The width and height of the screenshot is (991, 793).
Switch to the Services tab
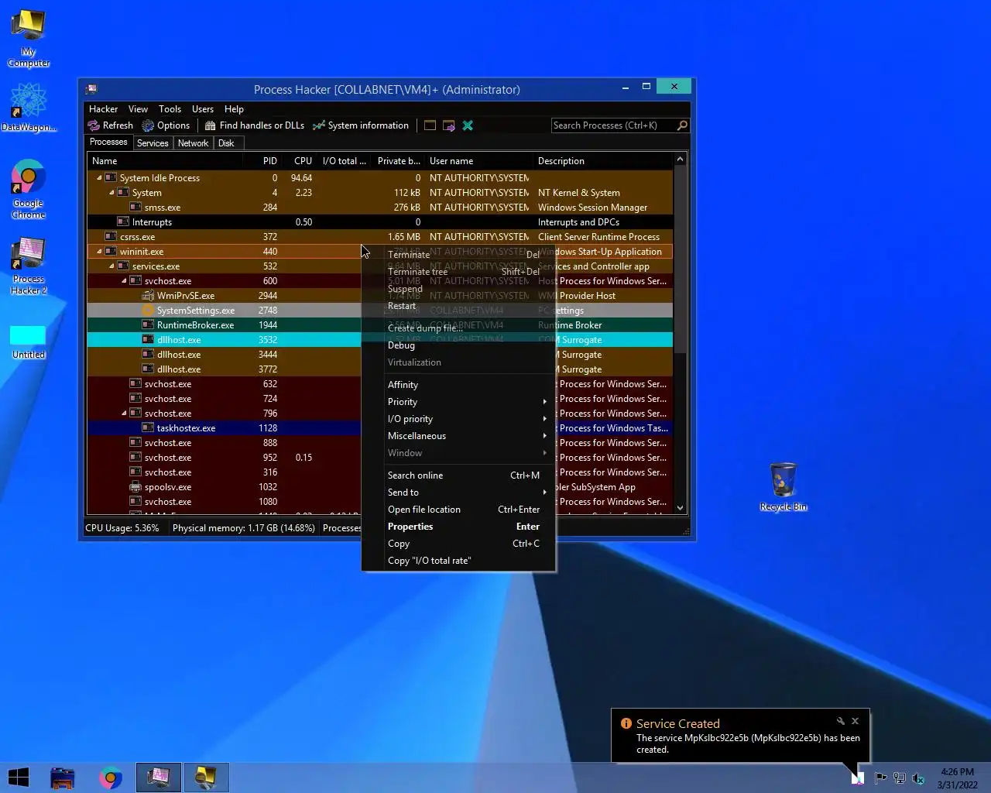point(153,143)
